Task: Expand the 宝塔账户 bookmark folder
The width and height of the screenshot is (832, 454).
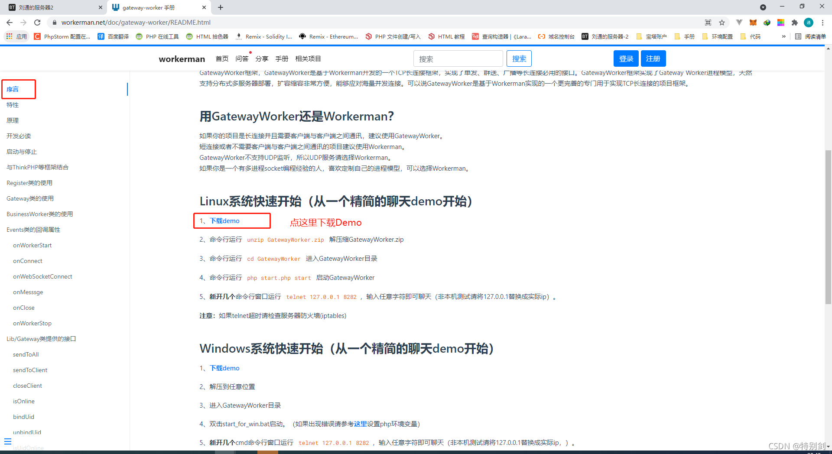Action: coord(651,36)
